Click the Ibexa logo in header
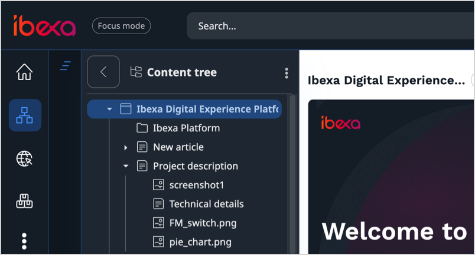 pos(44,26)
